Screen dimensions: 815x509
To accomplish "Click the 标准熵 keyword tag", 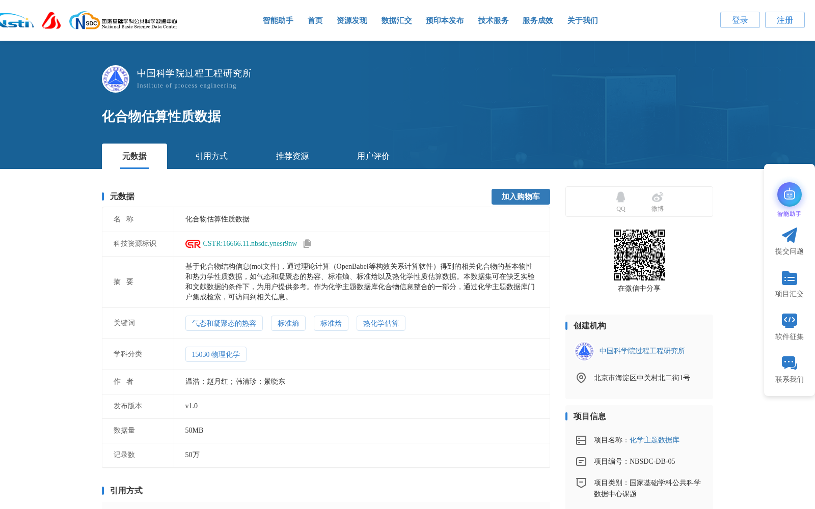I will coord(288,323).
